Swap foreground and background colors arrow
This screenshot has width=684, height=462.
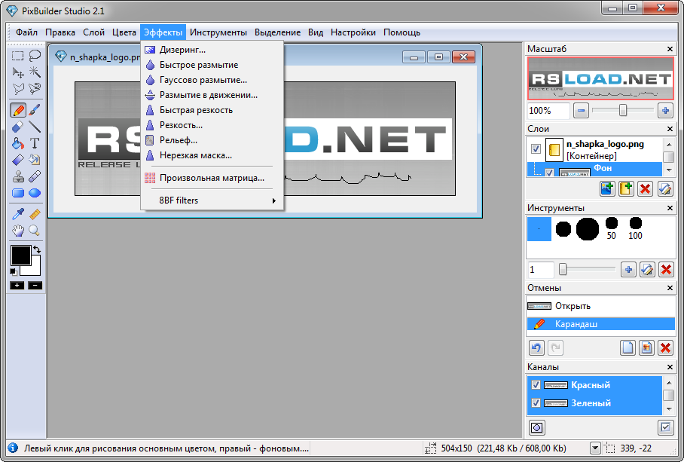(37, 249)
